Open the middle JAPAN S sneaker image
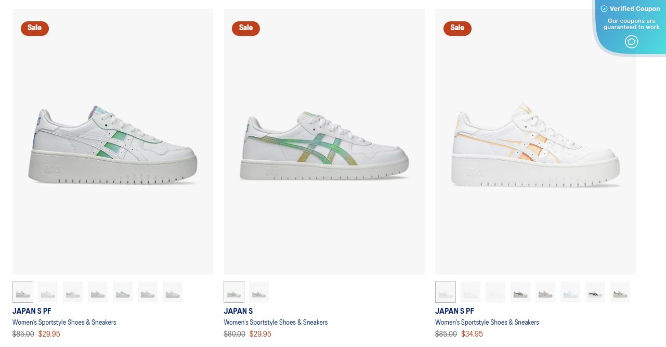 coord(324,142)
